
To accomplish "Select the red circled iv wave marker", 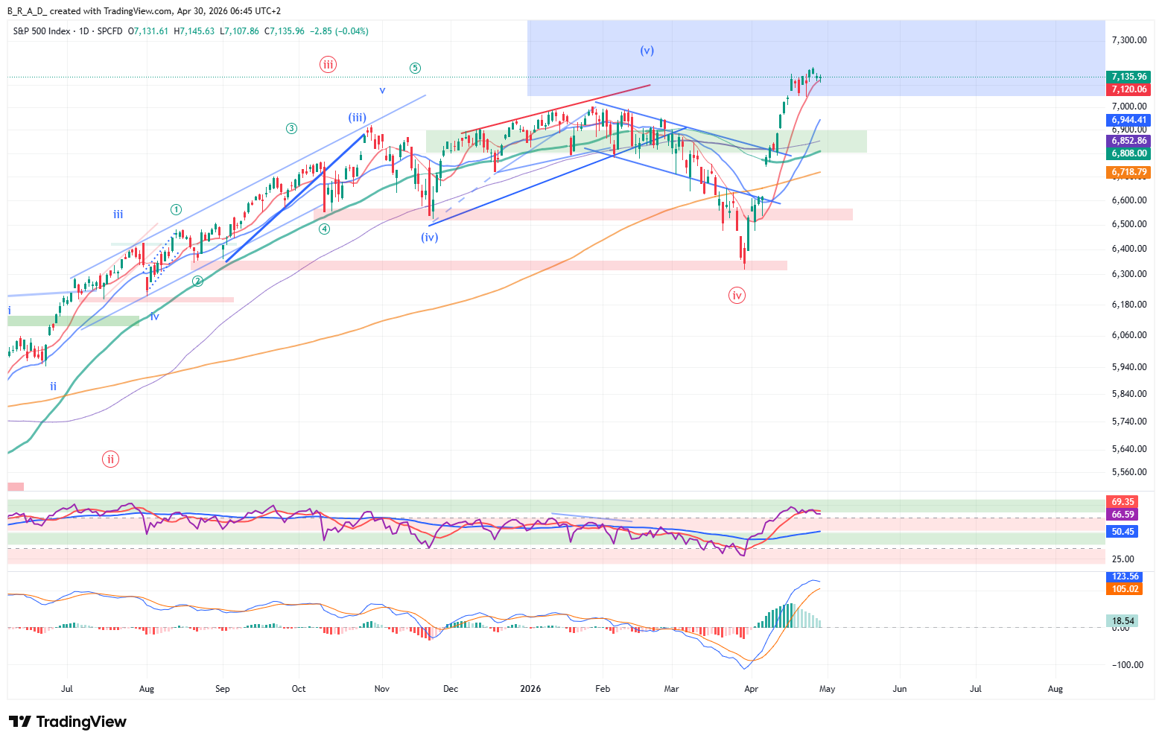I will [x=737, y=296].
